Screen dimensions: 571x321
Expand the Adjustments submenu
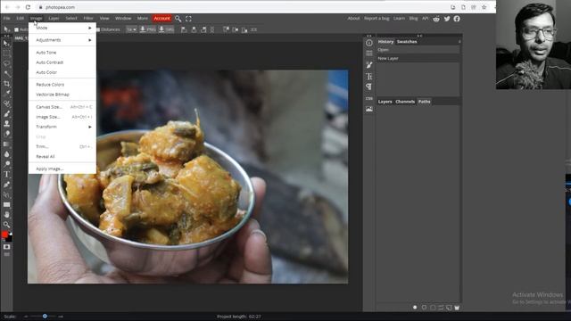tap(62, 40)
